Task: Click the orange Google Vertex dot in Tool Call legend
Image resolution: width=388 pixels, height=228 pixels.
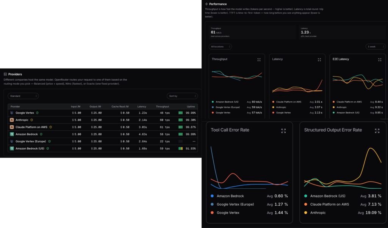Action: (x=212, y=212)
